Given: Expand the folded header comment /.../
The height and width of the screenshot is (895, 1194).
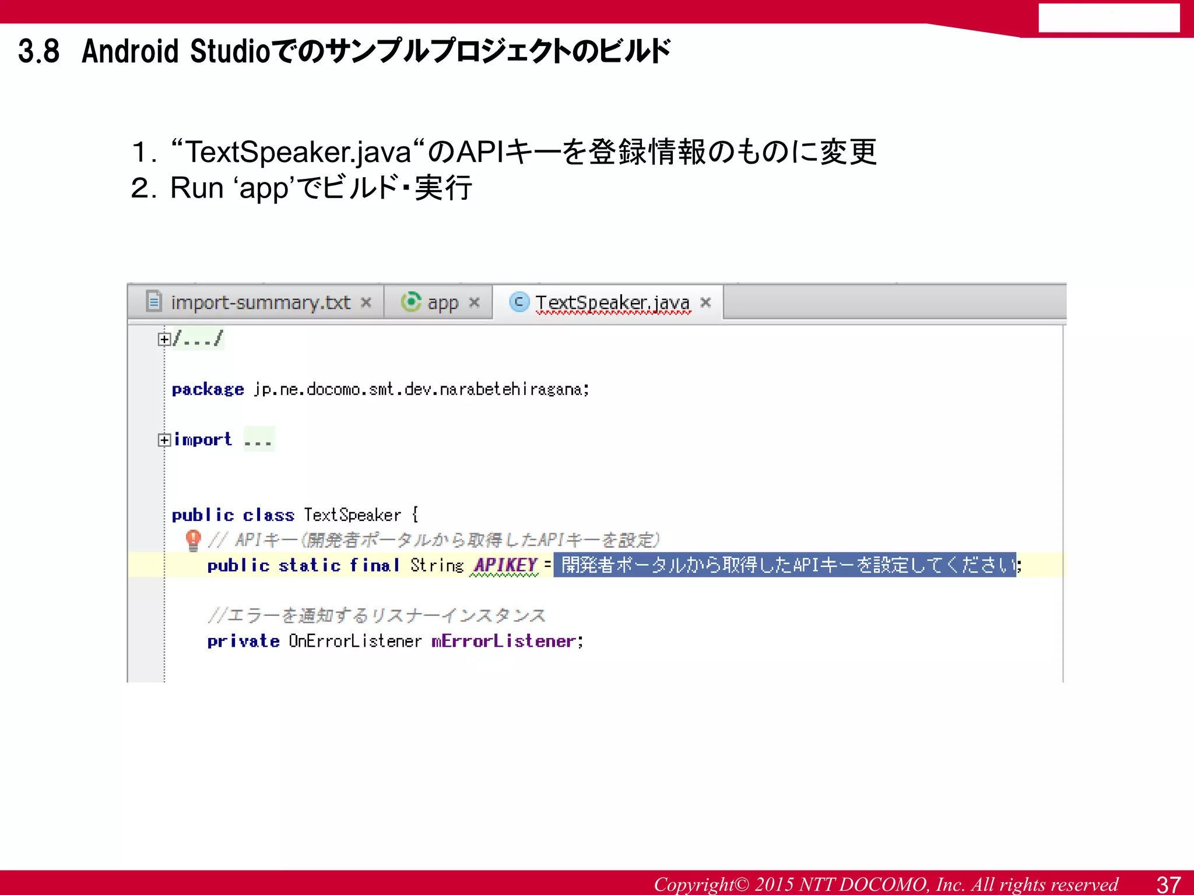Looking at the screenshot, I should coord(164,339).
